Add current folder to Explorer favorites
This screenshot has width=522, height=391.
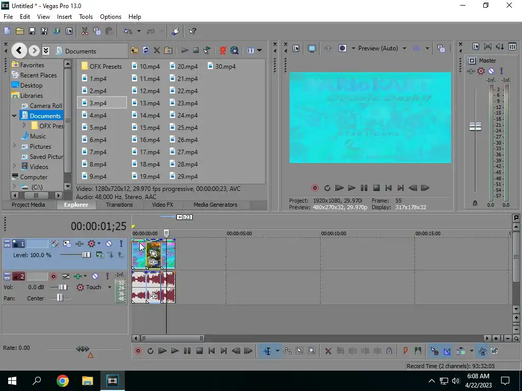168,50
